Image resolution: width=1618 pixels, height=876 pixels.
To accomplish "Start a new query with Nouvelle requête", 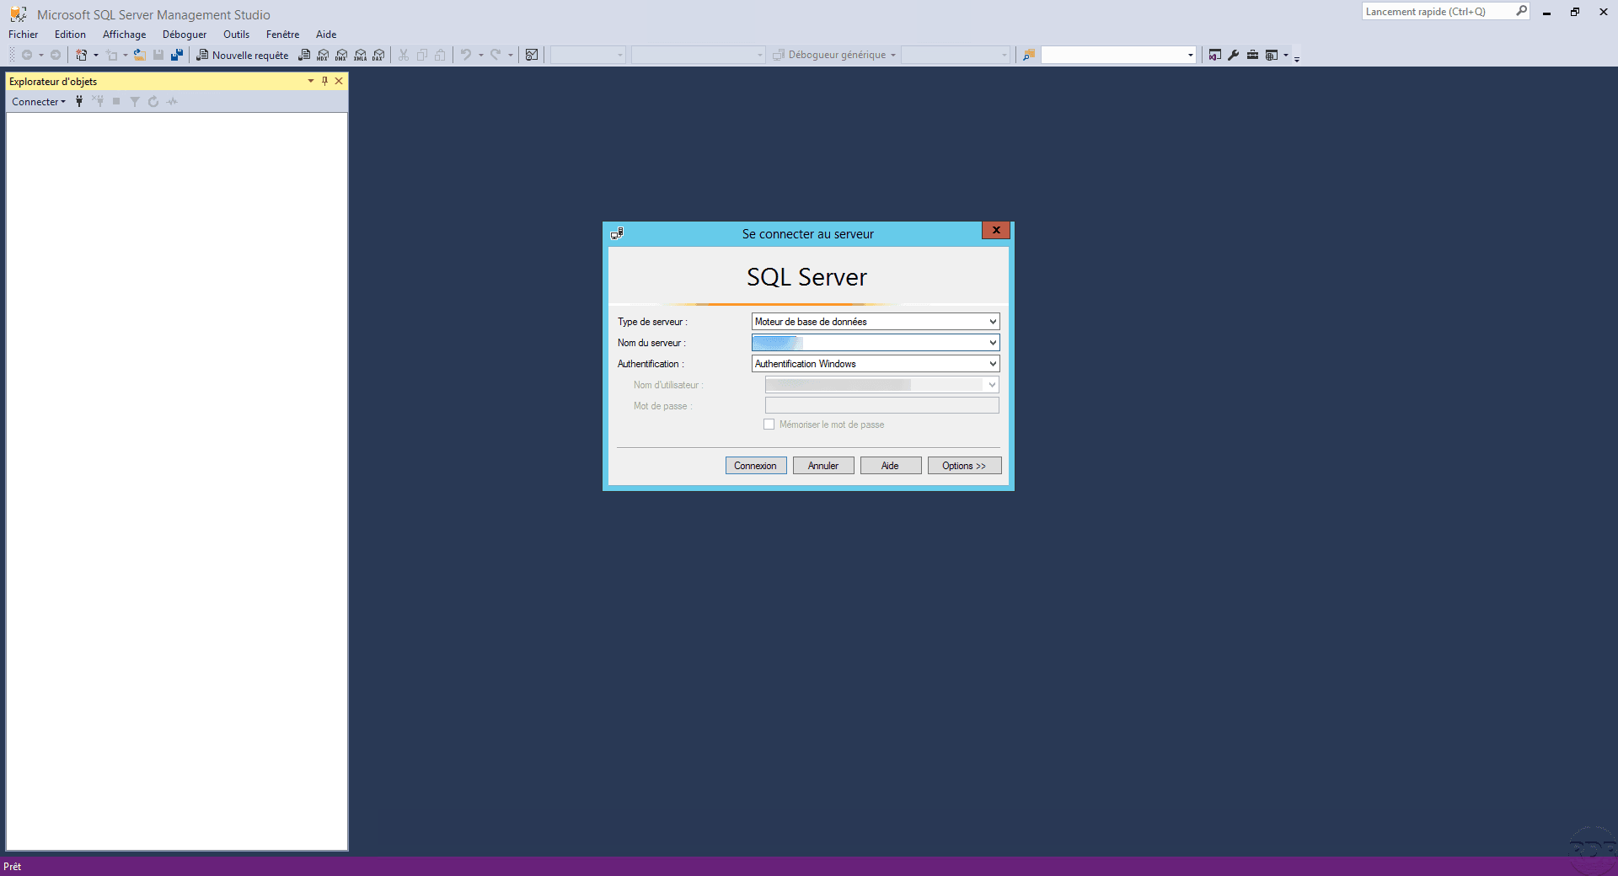I will [242, 55].
